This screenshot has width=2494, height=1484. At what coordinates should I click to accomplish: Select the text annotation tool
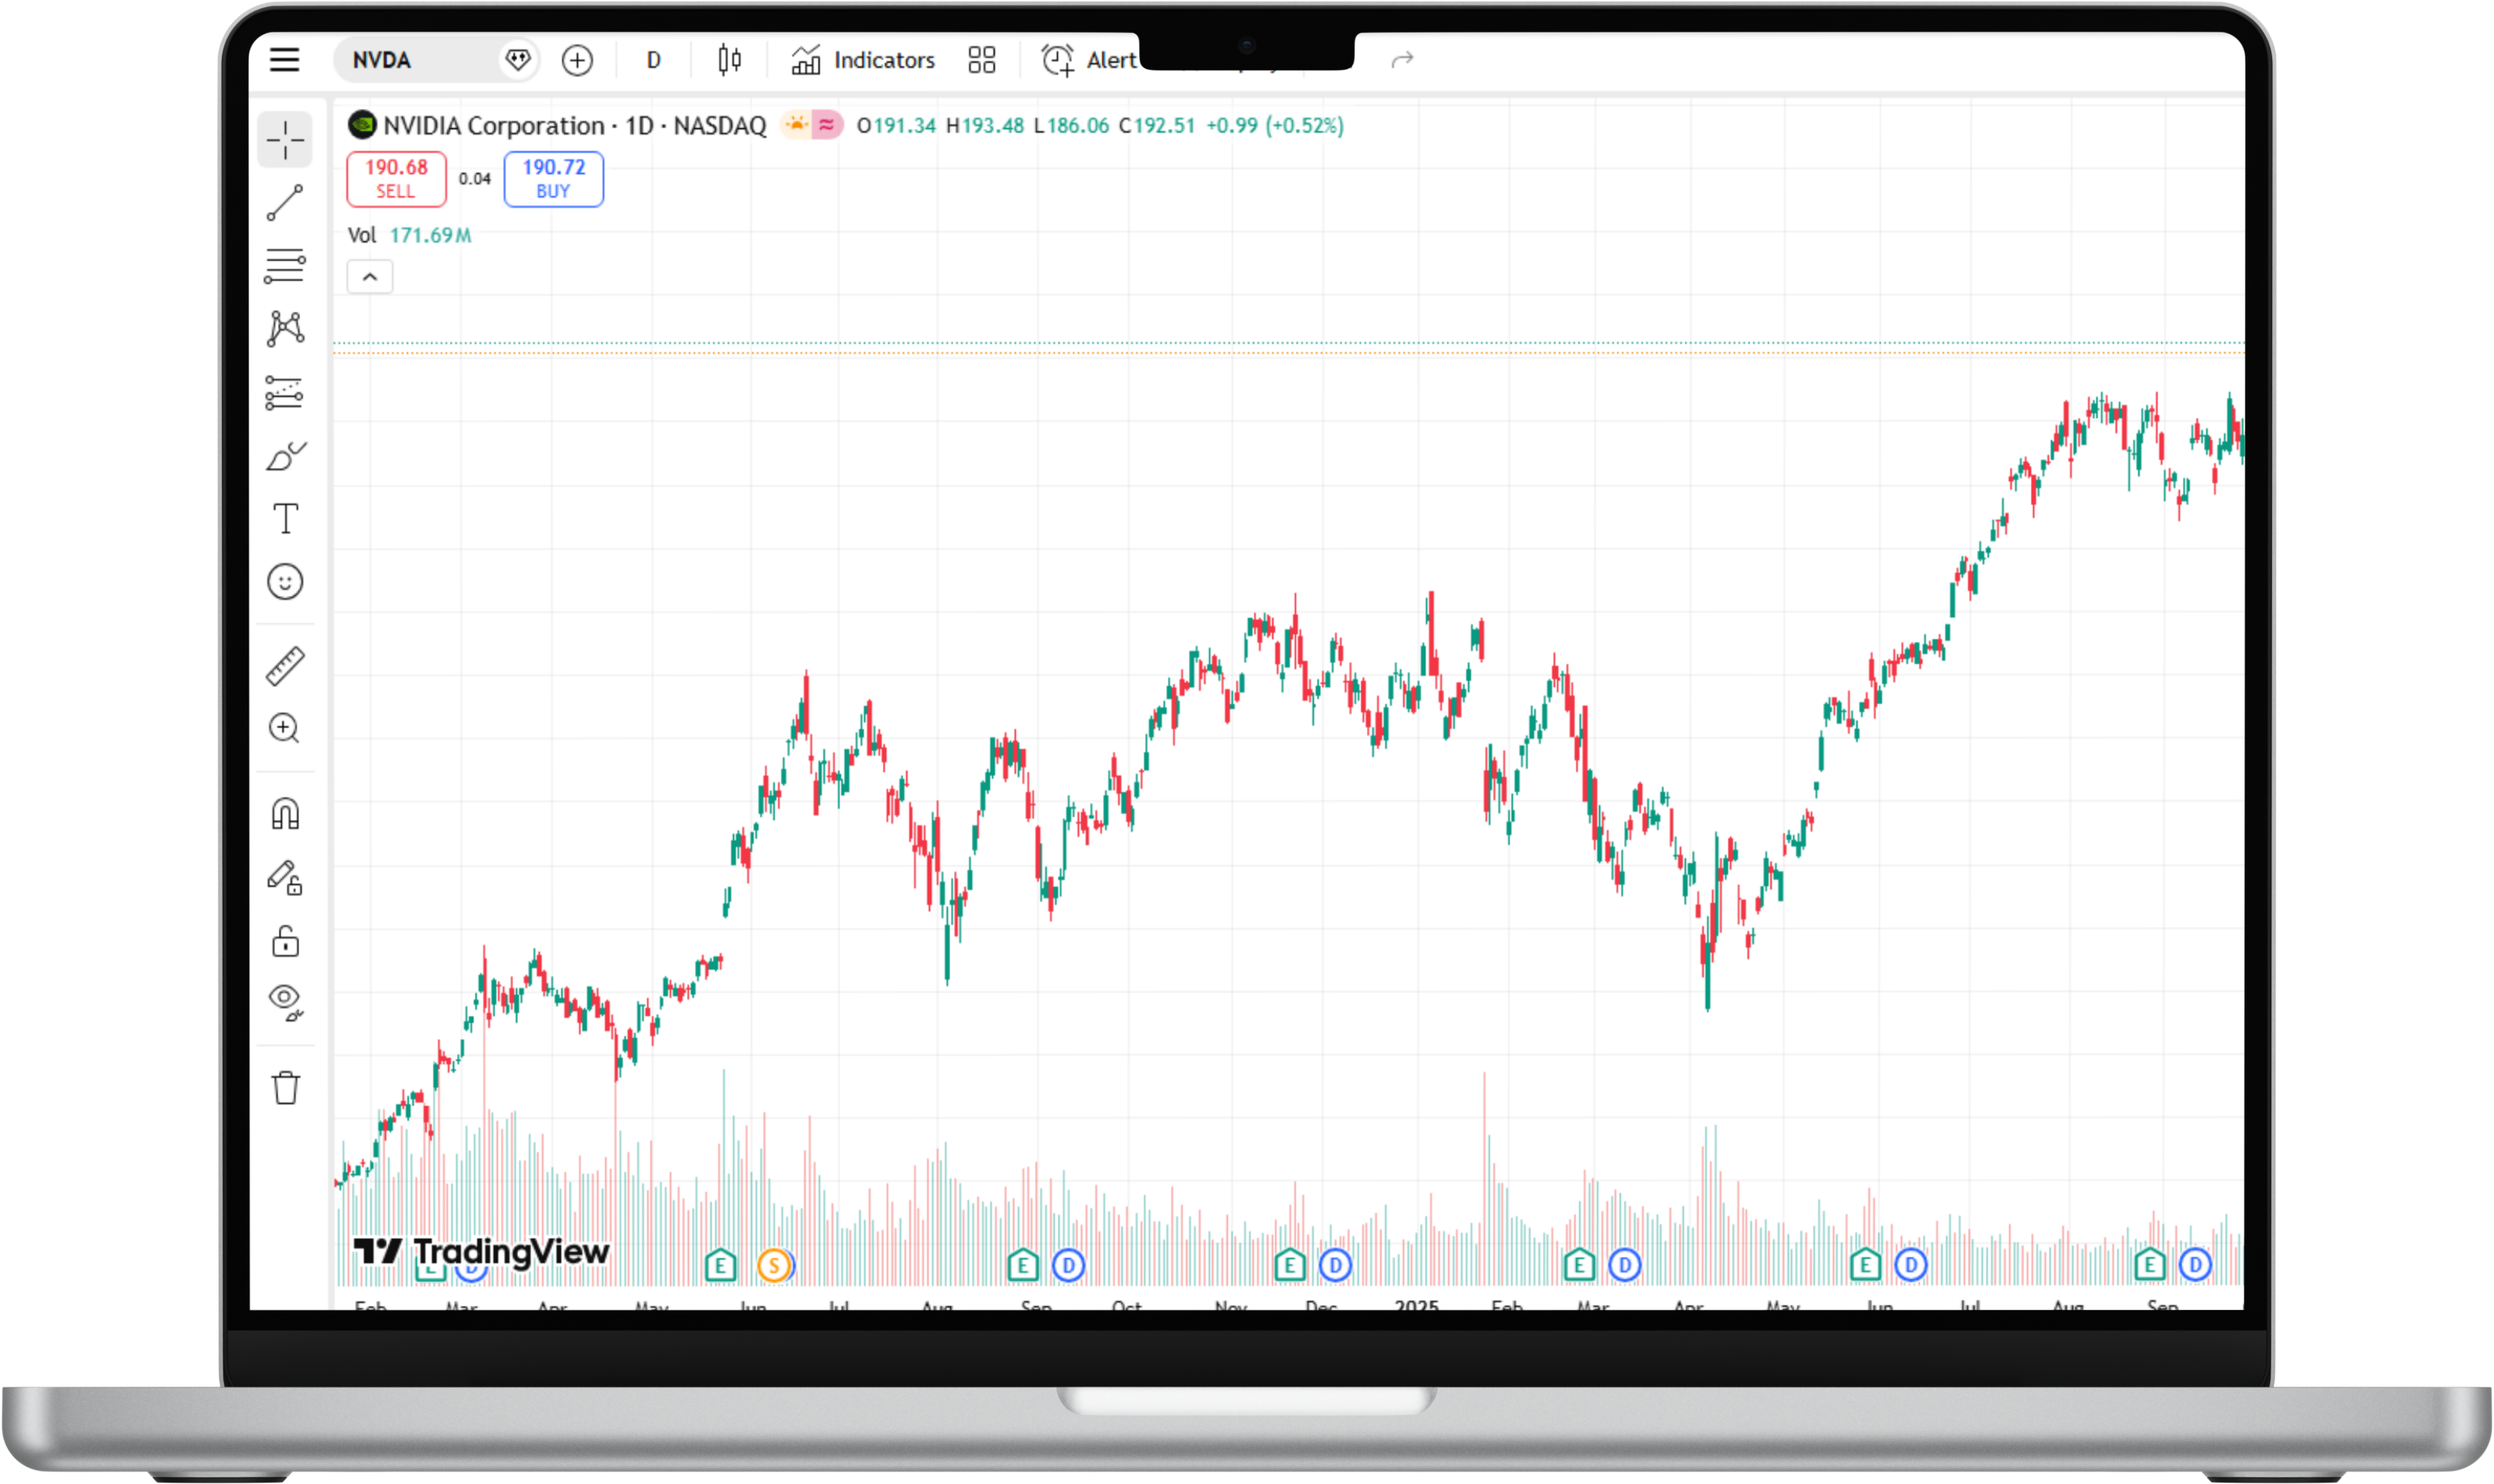[x=285, y=519]
